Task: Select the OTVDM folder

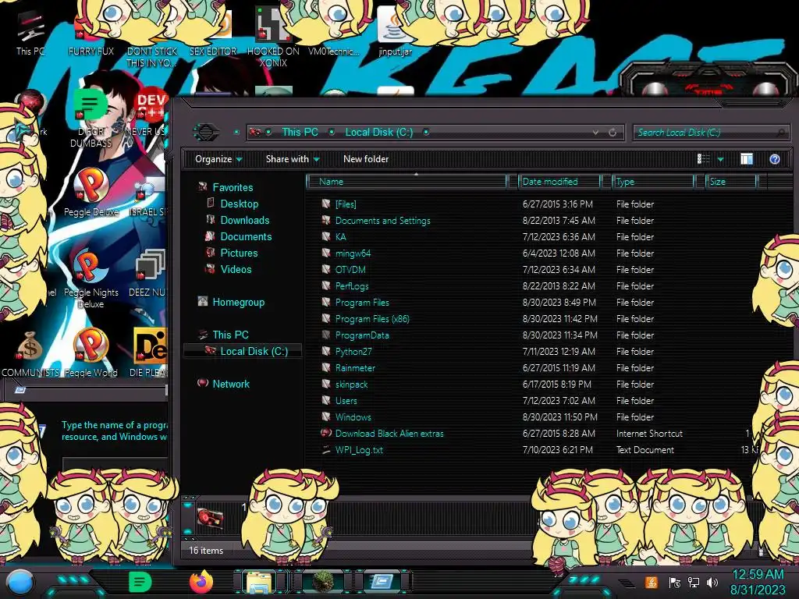Action: coord(350,269)
